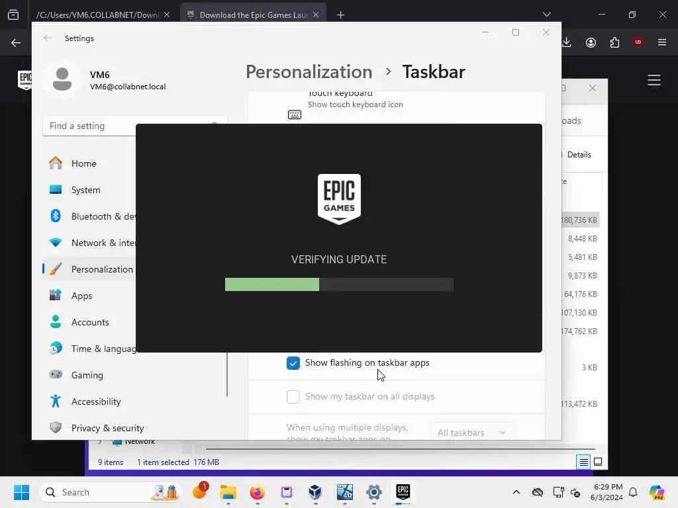Click the taskbar Search box
Image resolution: width=678 pixels, height=508 pixels.
pyautogui.click(x=111, y=492)
